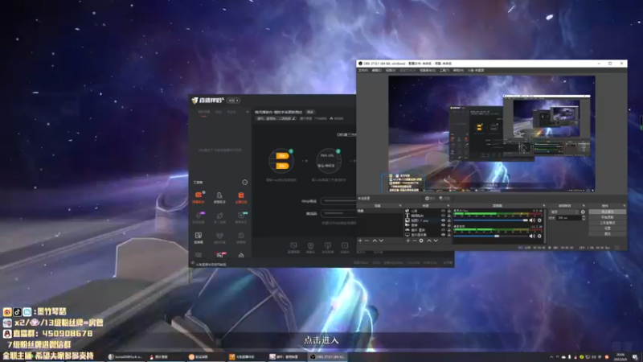Add a new source with the plus icon
The height and width of the screenshot is (362, 643).
(x=408, y=241)
